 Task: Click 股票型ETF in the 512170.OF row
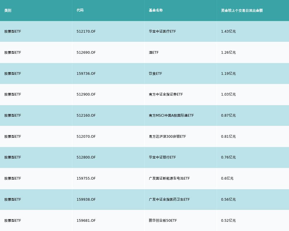[x=13, y=31]
